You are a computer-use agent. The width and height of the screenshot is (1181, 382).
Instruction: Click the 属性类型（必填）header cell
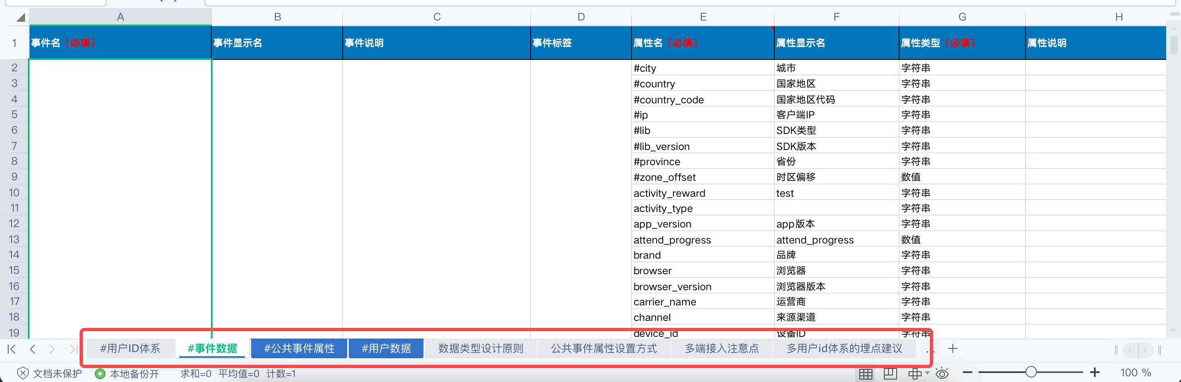962,43
